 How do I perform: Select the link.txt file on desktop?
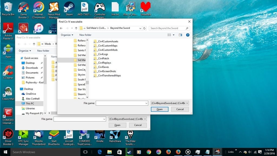click(115, 9)
